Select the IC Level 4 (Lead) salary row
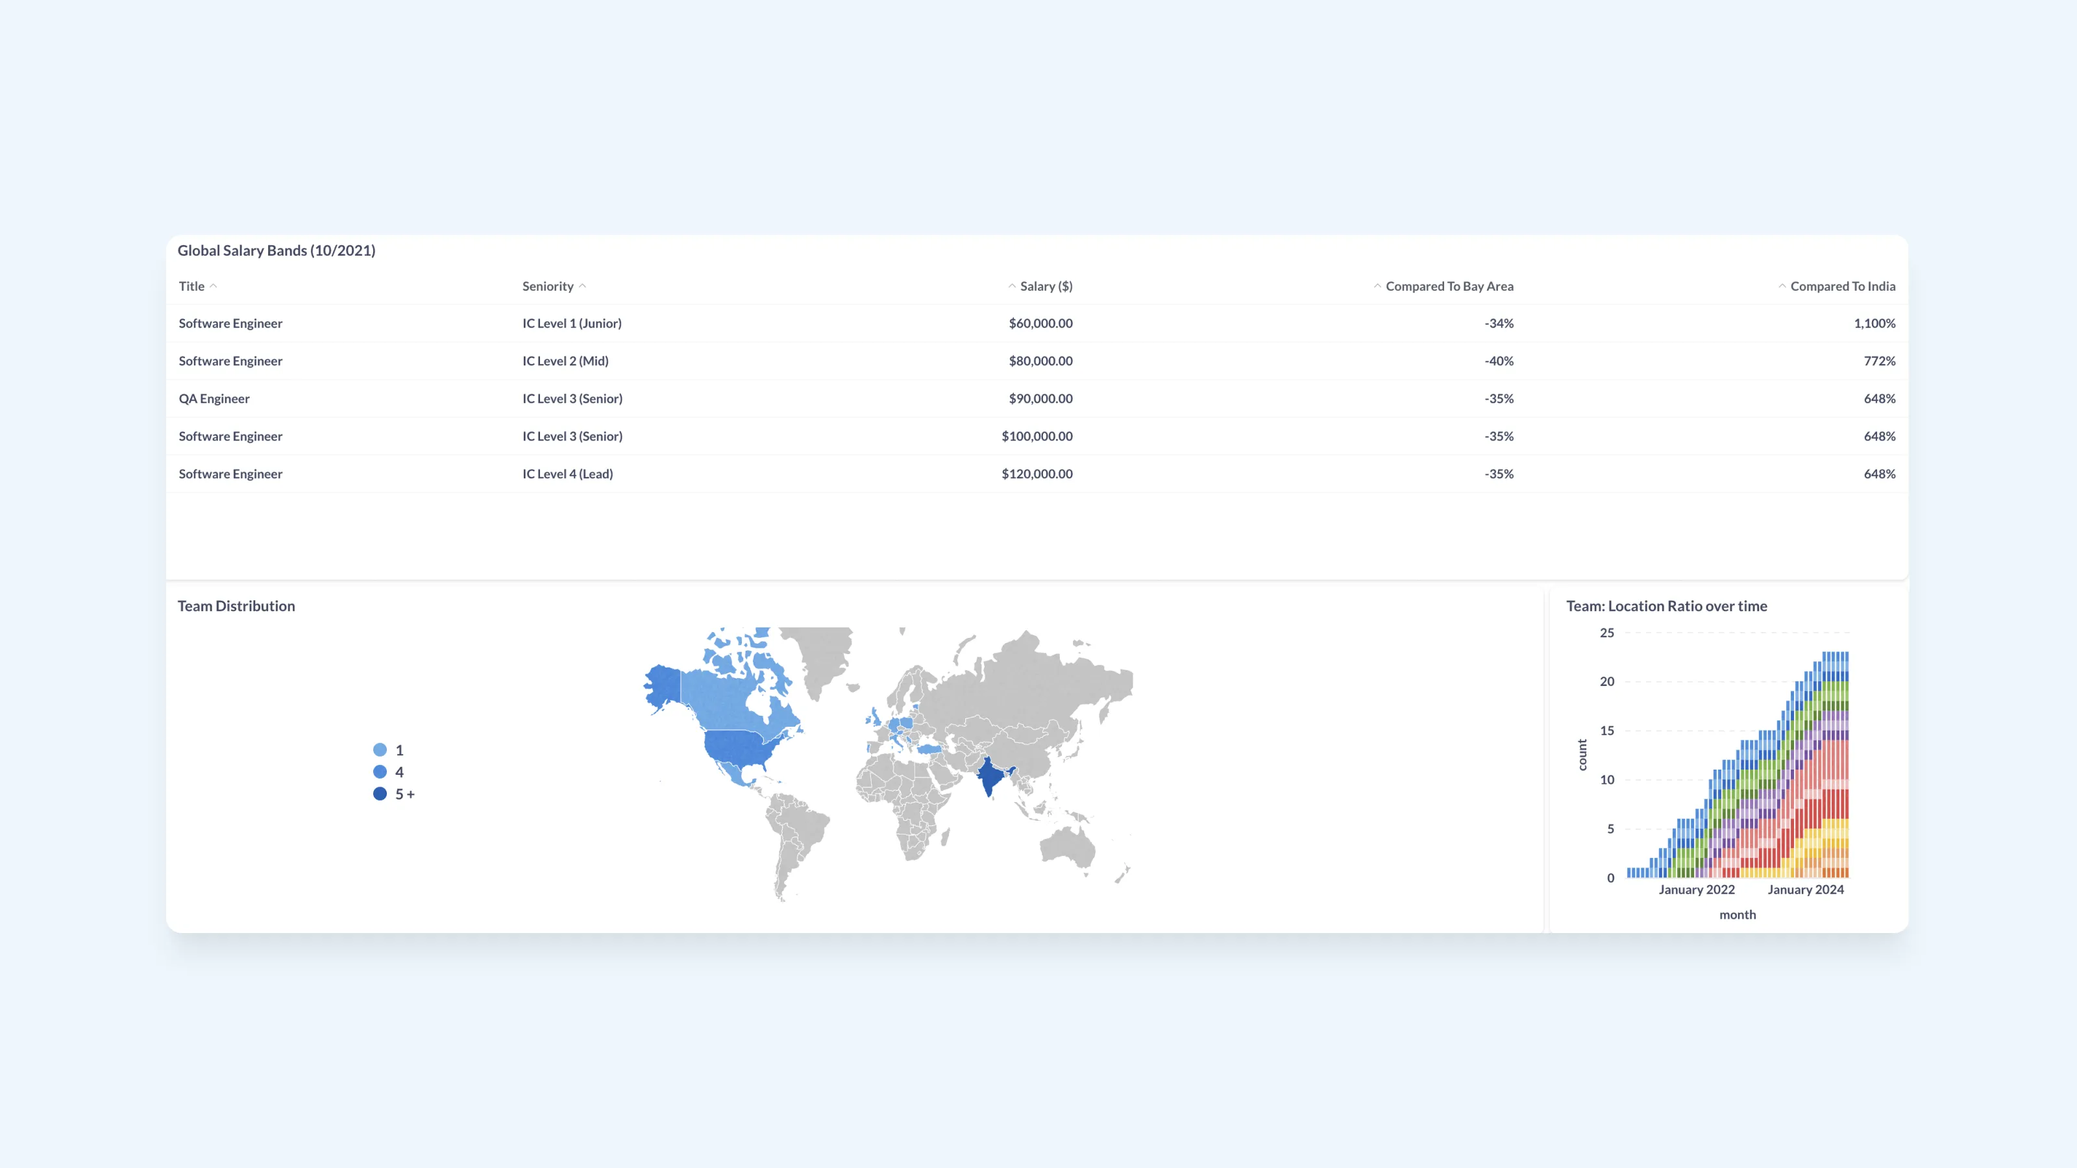The image size is (2077, 1168). (x=569, y=474)
